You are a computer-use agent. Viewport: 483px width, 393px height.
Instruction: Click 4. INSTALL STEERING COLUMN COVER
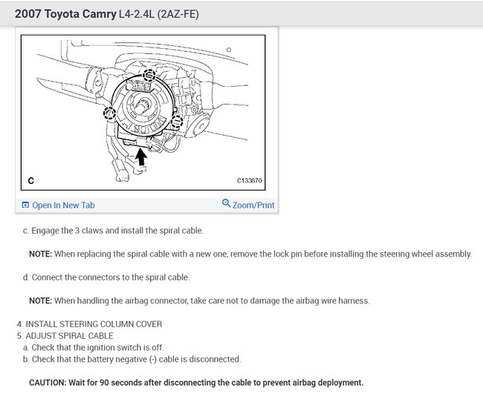[90, 324]
